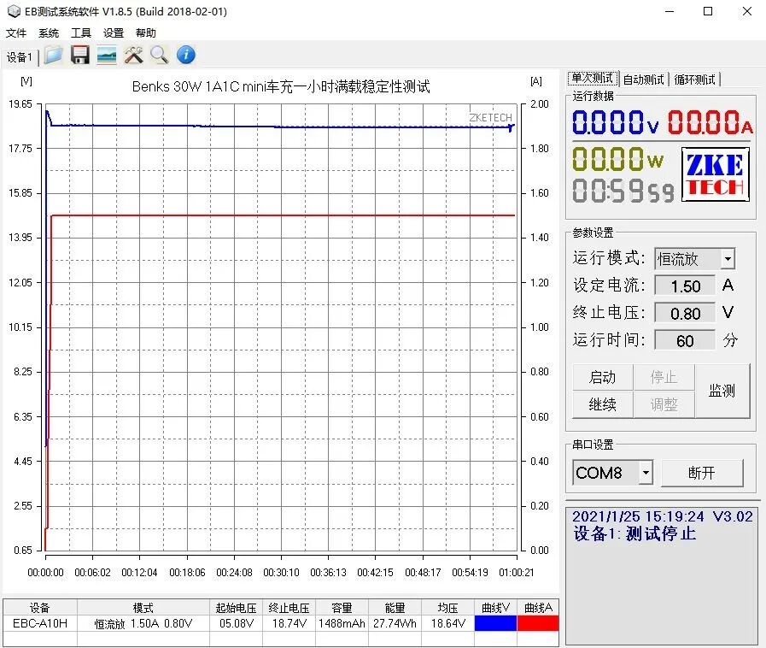Click the 容量 column header
This screenshot has height=648, width=766.
(x=342, y=608)
